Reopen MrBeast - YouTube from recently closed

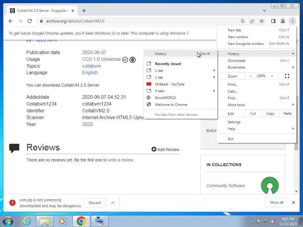coord(181,84)
